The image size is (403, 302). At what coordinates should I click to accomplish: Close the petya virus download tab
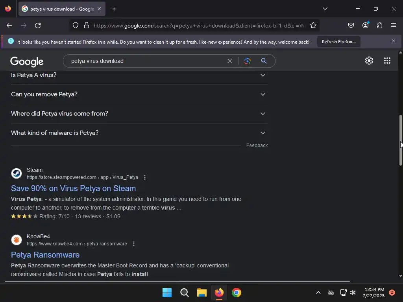pyautogui.click(x=99, y=9)
